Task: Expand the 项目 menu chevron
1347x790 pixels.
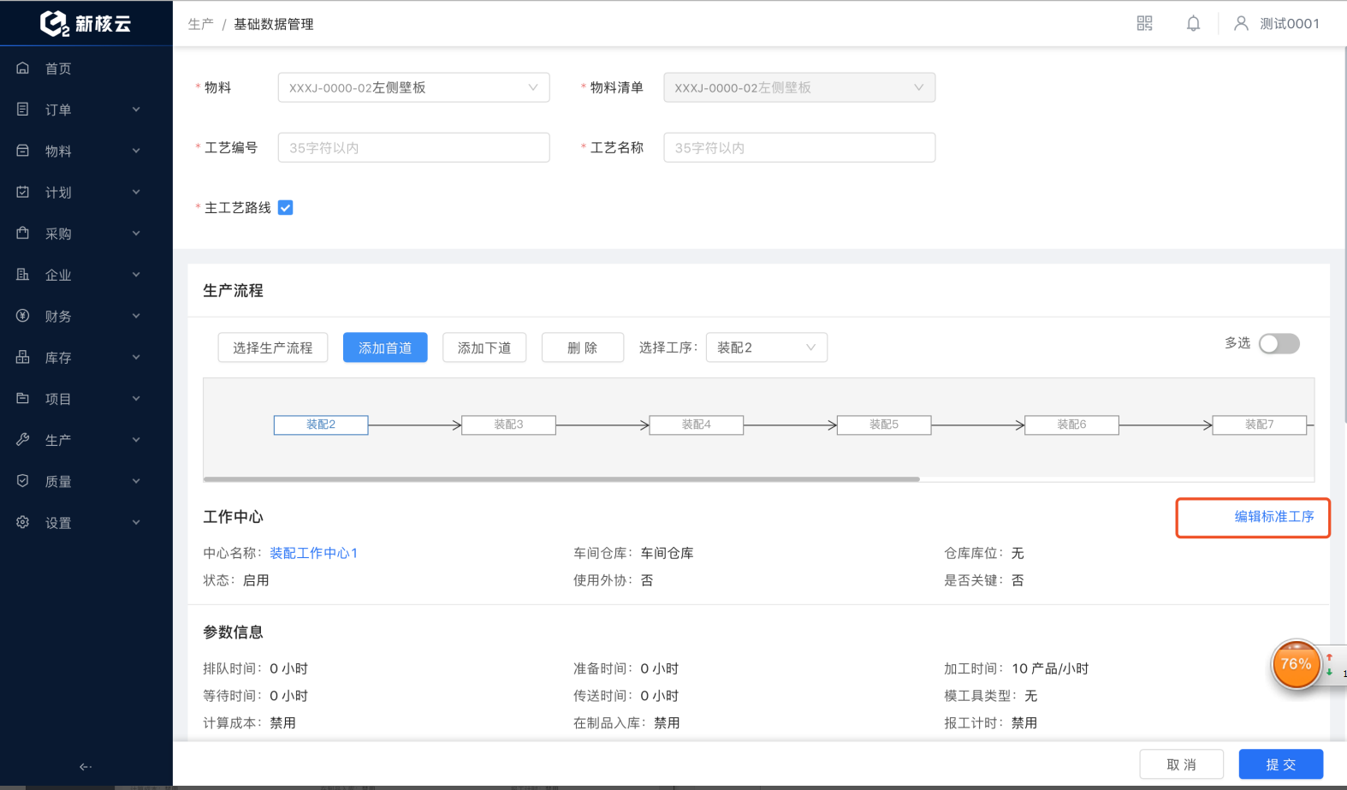Action: click(x=136, y=399)
